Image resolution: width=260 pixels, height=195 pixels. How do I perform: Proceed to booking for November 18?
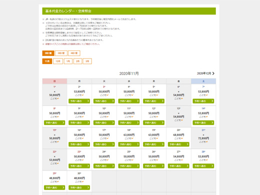click(x=129, y=144)
